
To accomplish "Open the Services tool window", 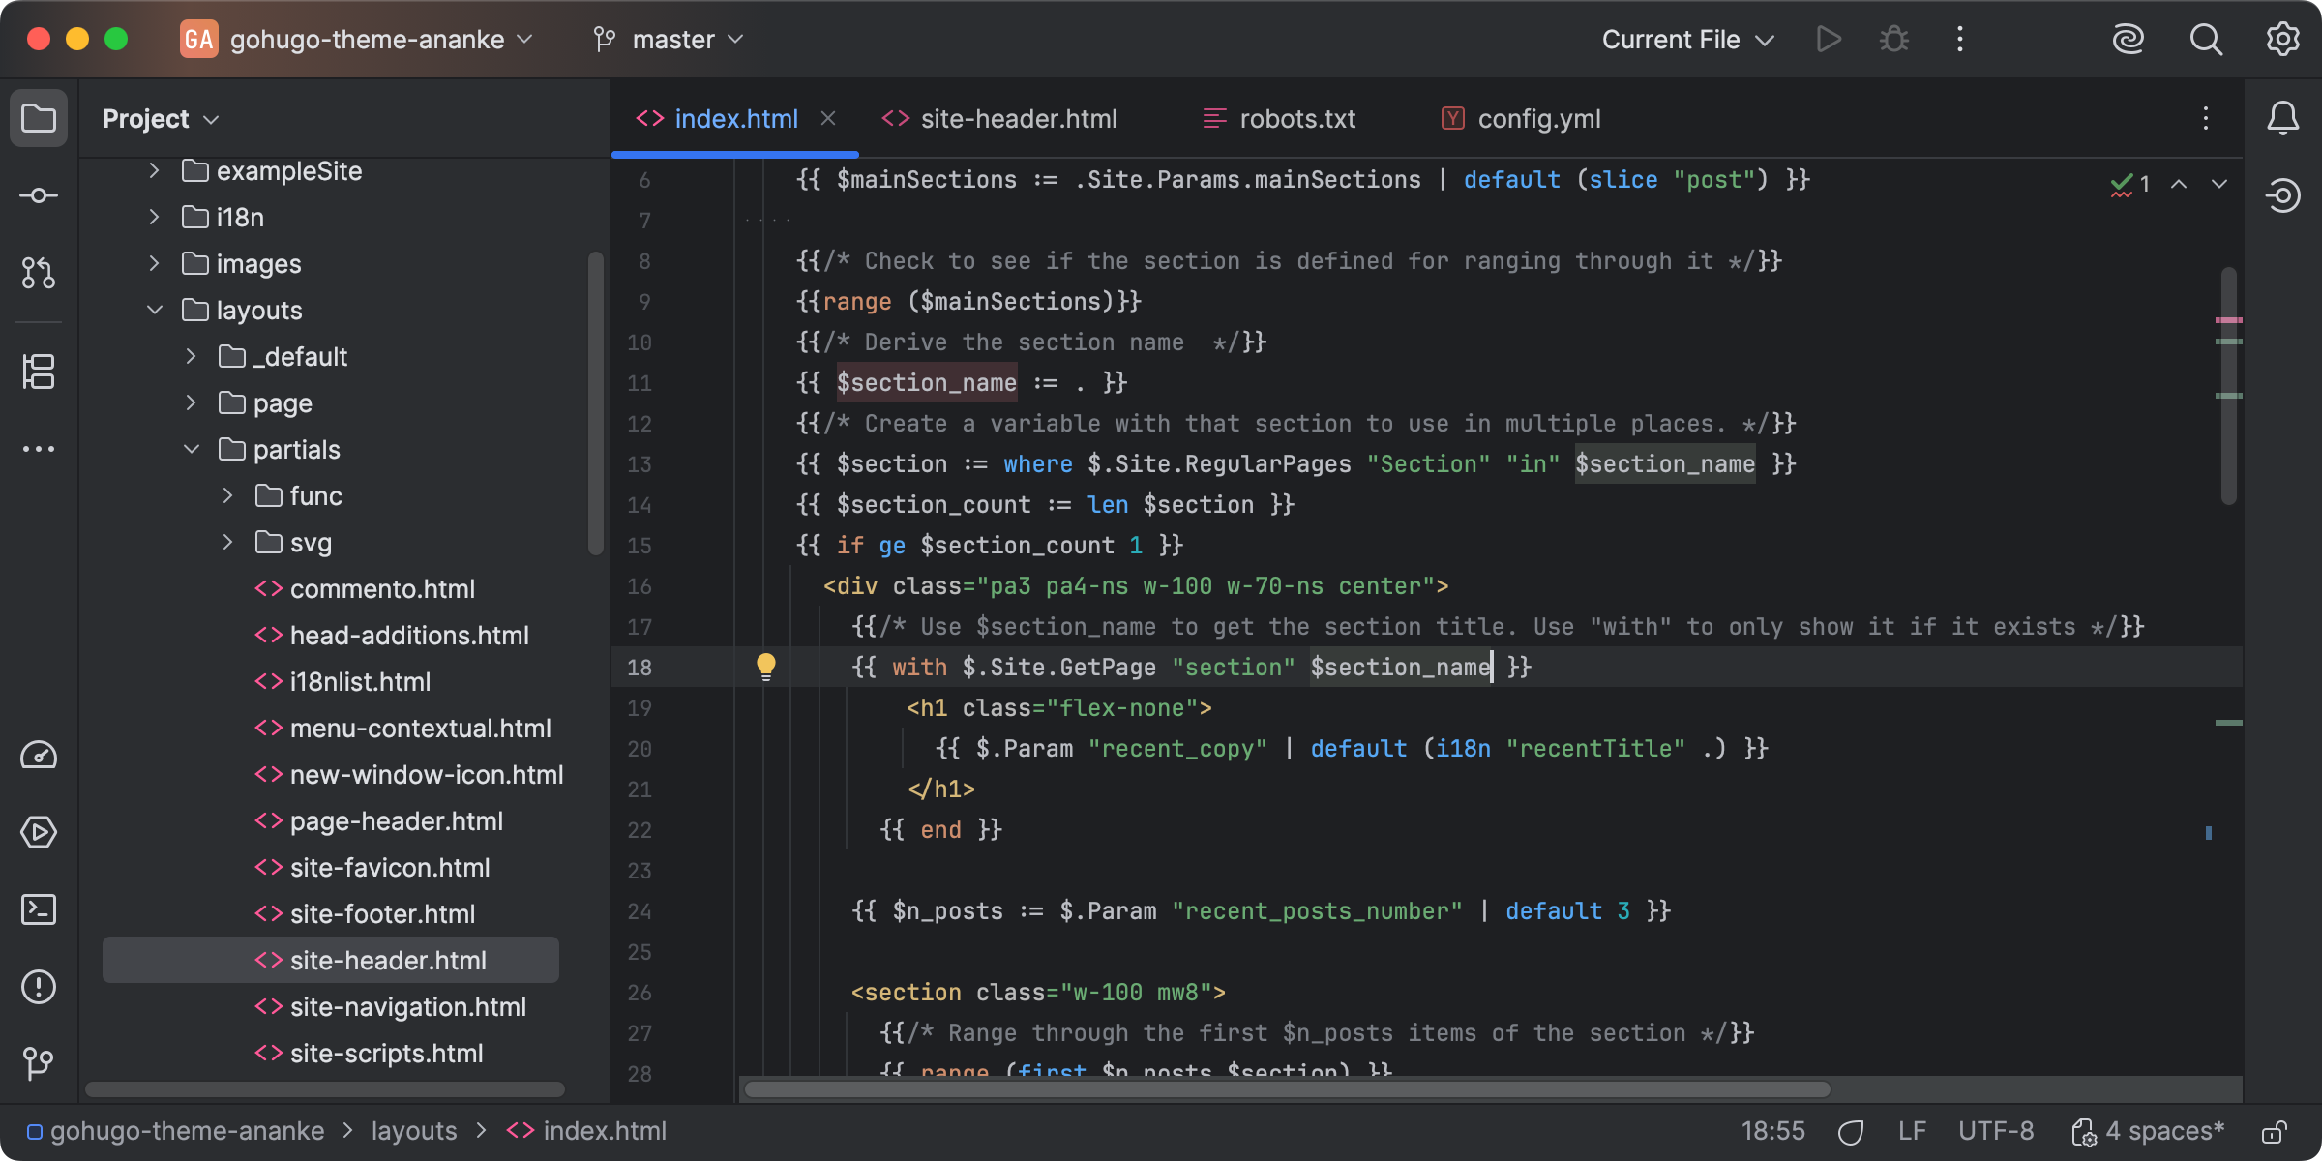I will 39,832.
